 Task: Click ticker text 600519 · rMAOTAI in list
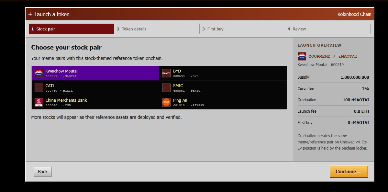61,76
